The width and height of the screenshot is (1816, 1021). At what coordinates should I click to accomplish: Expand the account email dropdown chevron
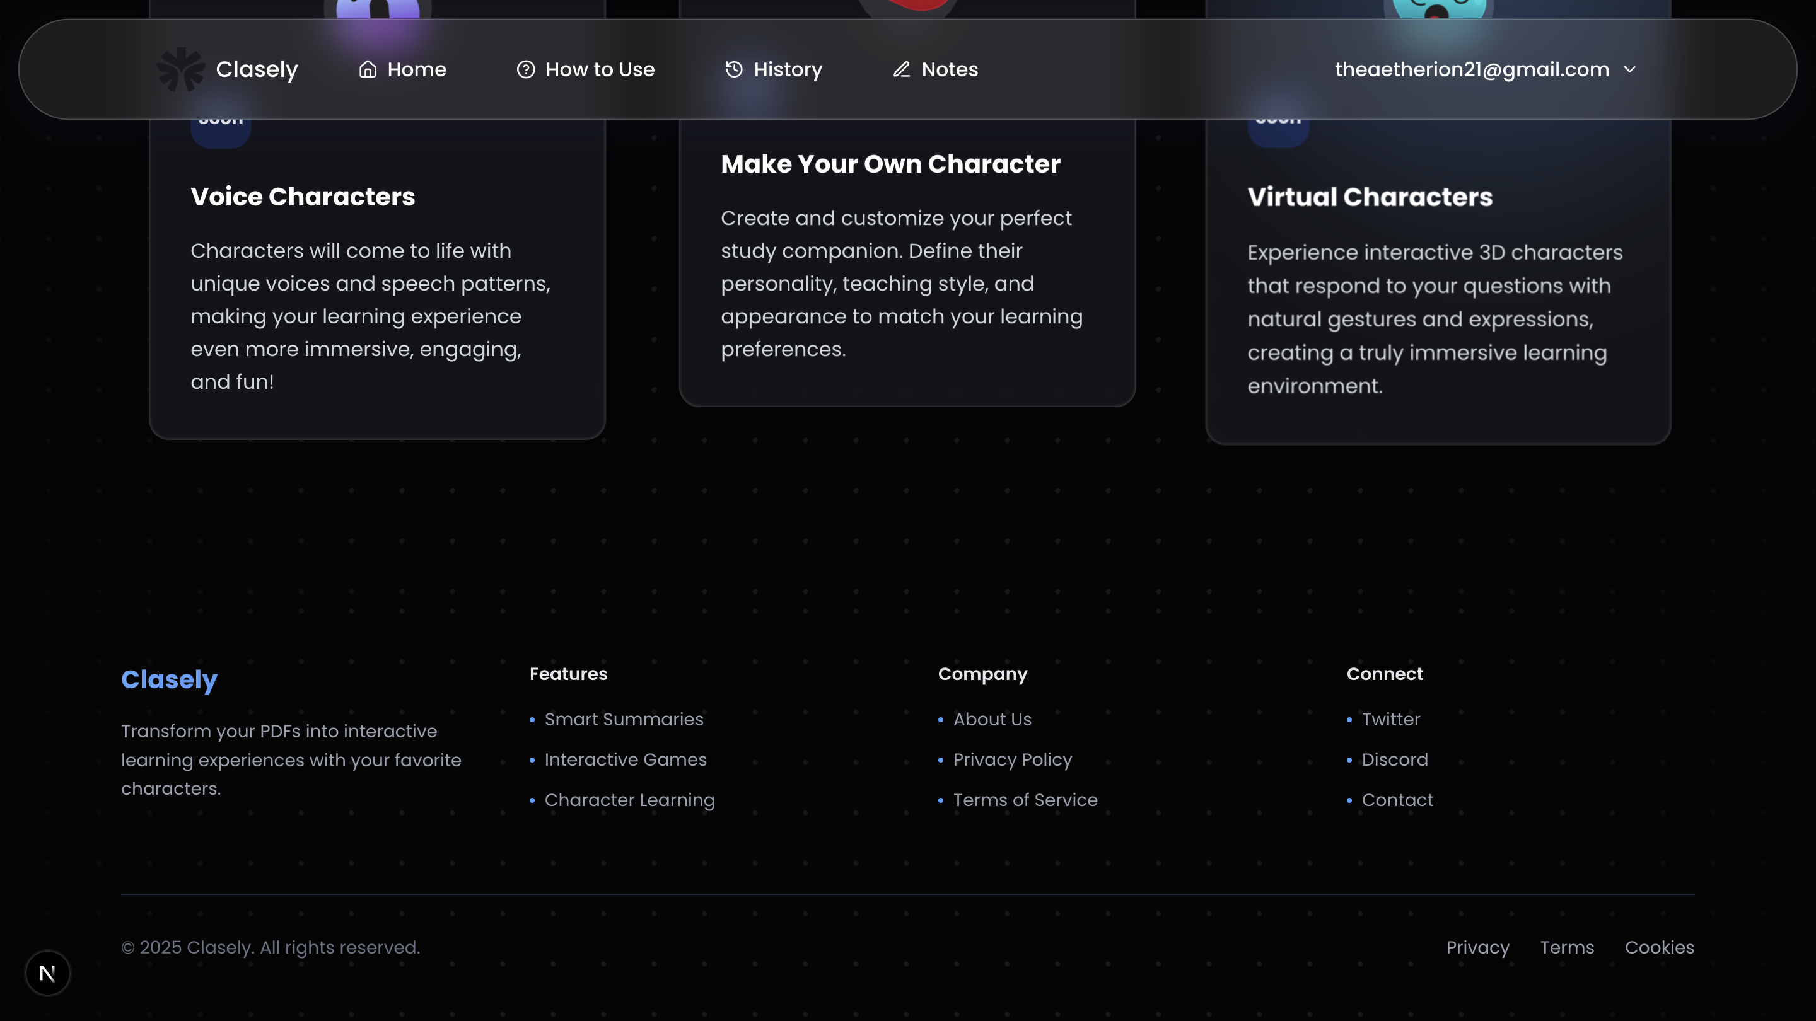coord(1629,69)
